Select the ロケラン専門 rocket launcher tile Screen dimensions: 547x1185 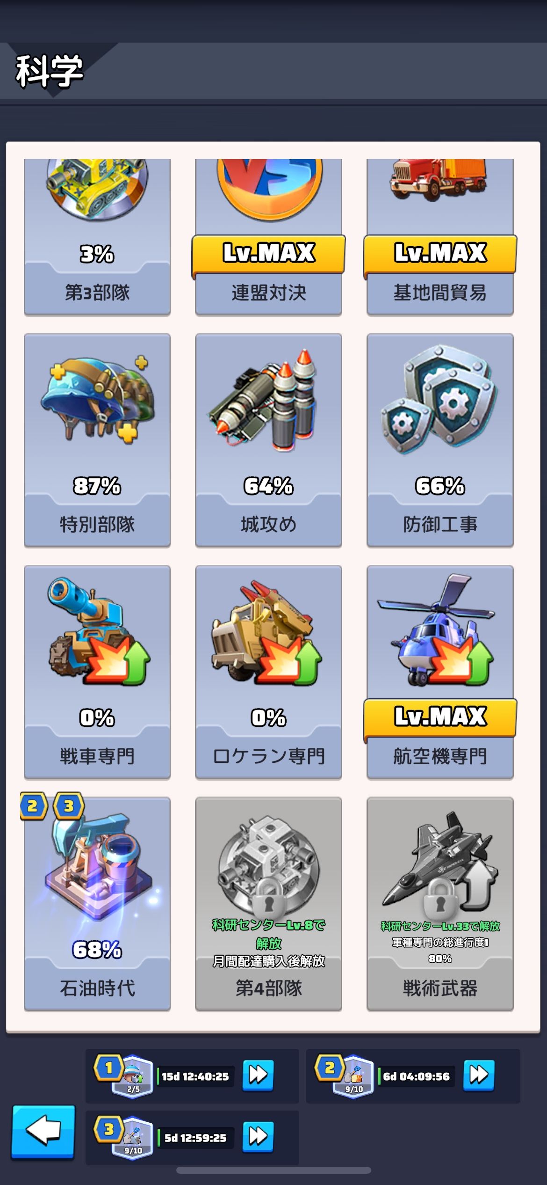click(268, 672)
